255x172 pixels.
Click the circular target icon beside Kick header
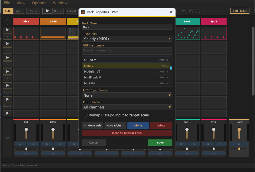click(x=7, y=21)
